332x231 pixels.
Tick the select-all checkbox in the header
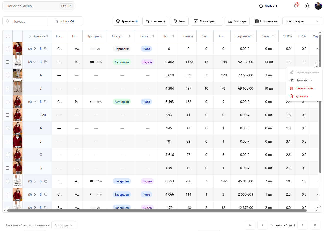point(8,36)
